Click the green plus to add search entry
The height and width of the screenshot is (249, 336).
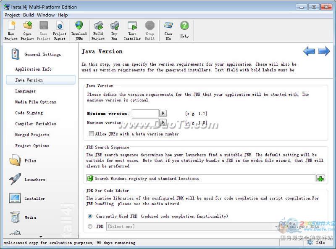[x=320, y=179]
